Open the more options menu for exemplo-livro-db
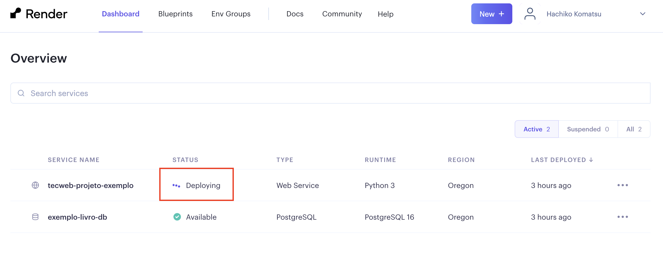 pos(622,217)
